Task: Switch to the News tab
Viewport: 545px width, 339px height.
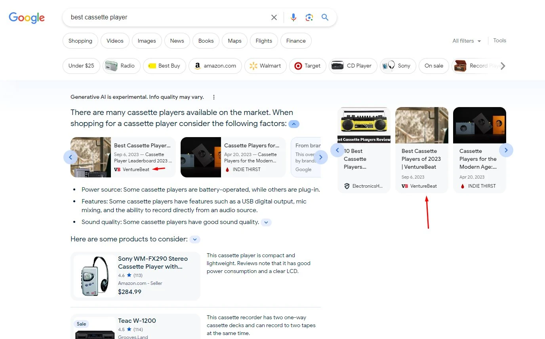Action: pyautogui.click(x=177, y=41)
